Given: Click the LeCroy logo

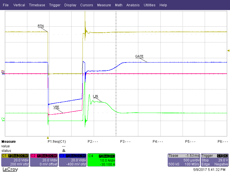Looking at the screenshot, I should click(10, 169).
